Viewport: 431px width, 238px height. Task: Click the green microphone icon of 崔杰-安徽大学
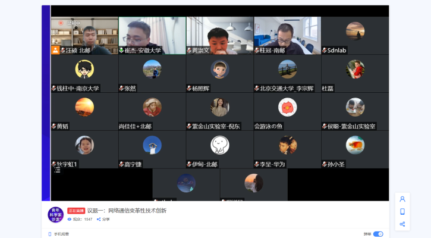coord(122,51)
